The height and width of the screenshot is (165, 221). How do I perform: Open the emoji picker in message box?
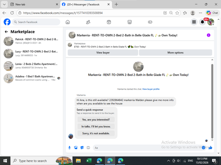(203, 147)
